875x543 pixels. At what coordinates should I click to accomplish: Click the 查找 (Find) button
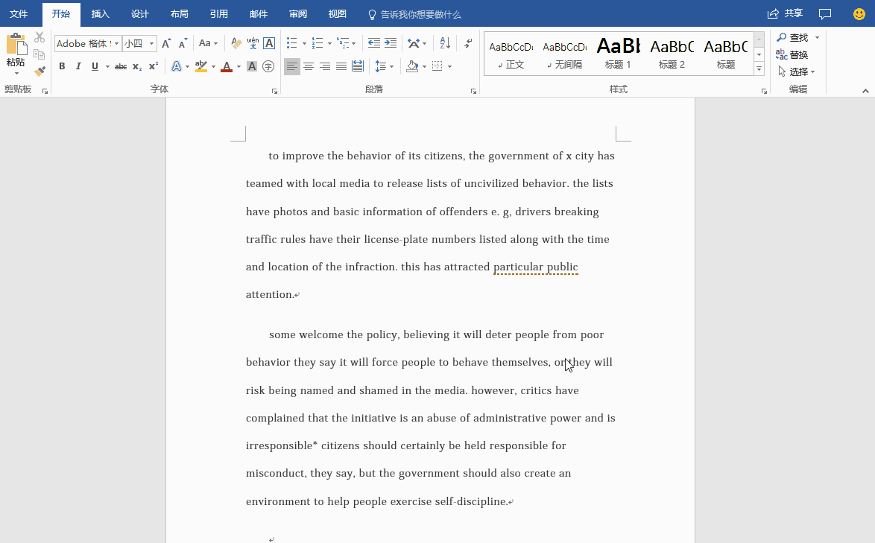tap(793, 37)
